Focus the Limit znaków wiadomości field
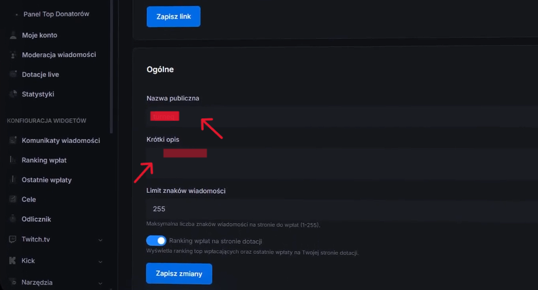Screen dimensions: 538x290 tap(342, 209)
